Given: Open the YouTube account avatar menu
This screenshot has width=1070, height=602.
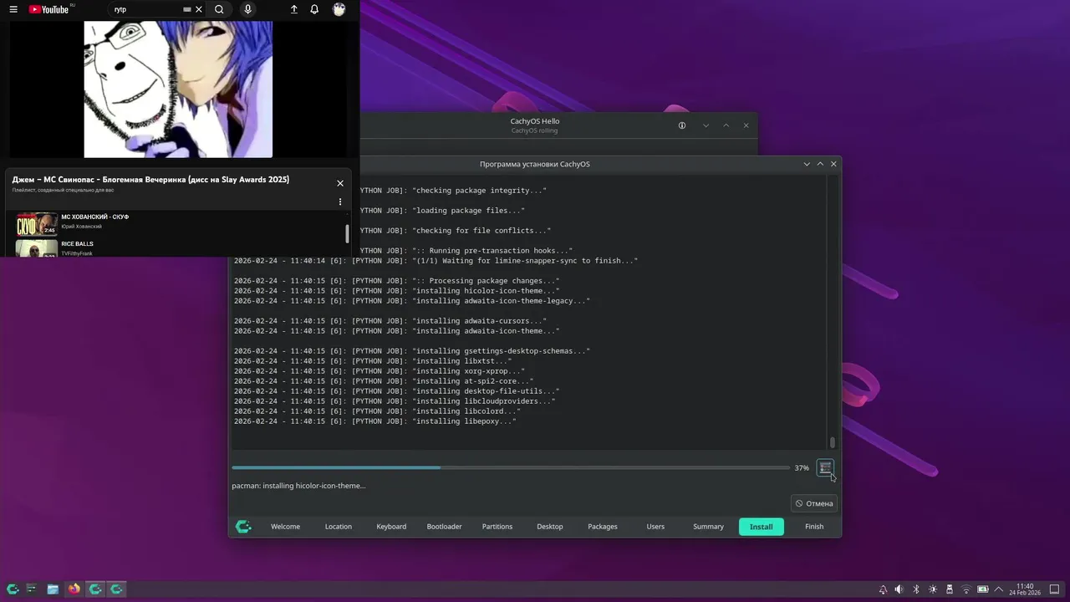Looking at the screenshot, I should click(339, 9).
